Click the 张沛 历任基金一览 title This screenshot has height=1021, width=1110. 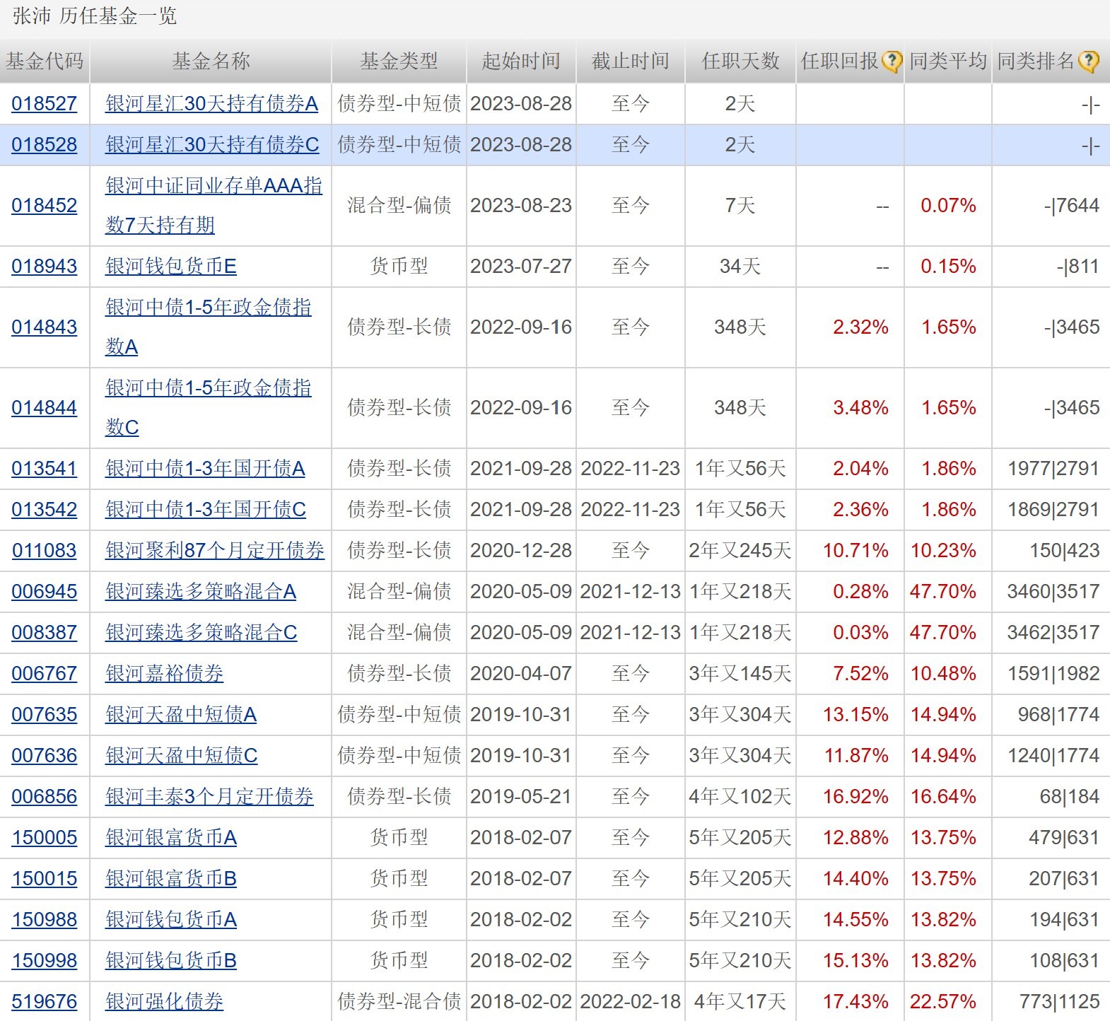point(95,16)
